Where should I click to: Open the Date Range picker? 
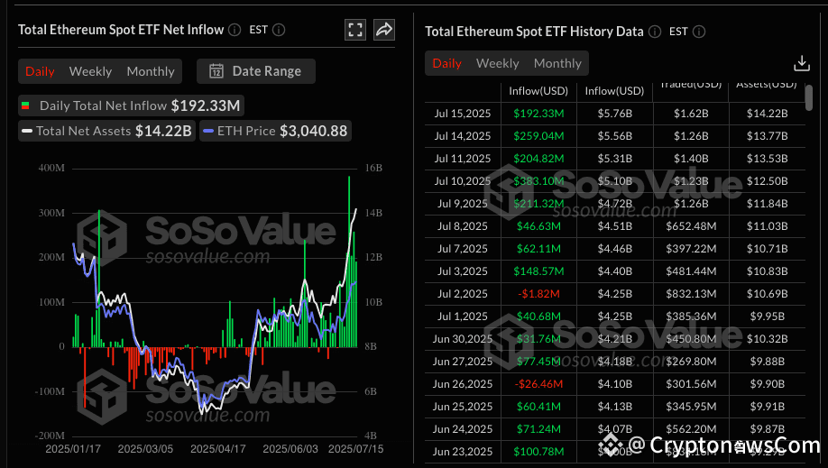point(256,71)
